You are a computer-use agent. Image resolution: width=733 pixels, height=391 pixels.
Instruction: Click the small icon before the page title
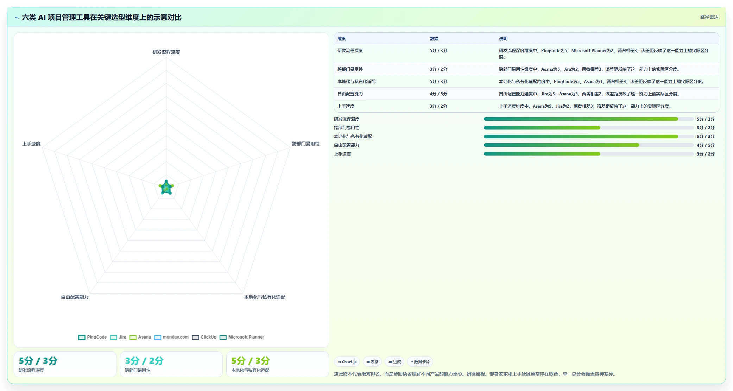click(17, 18)
